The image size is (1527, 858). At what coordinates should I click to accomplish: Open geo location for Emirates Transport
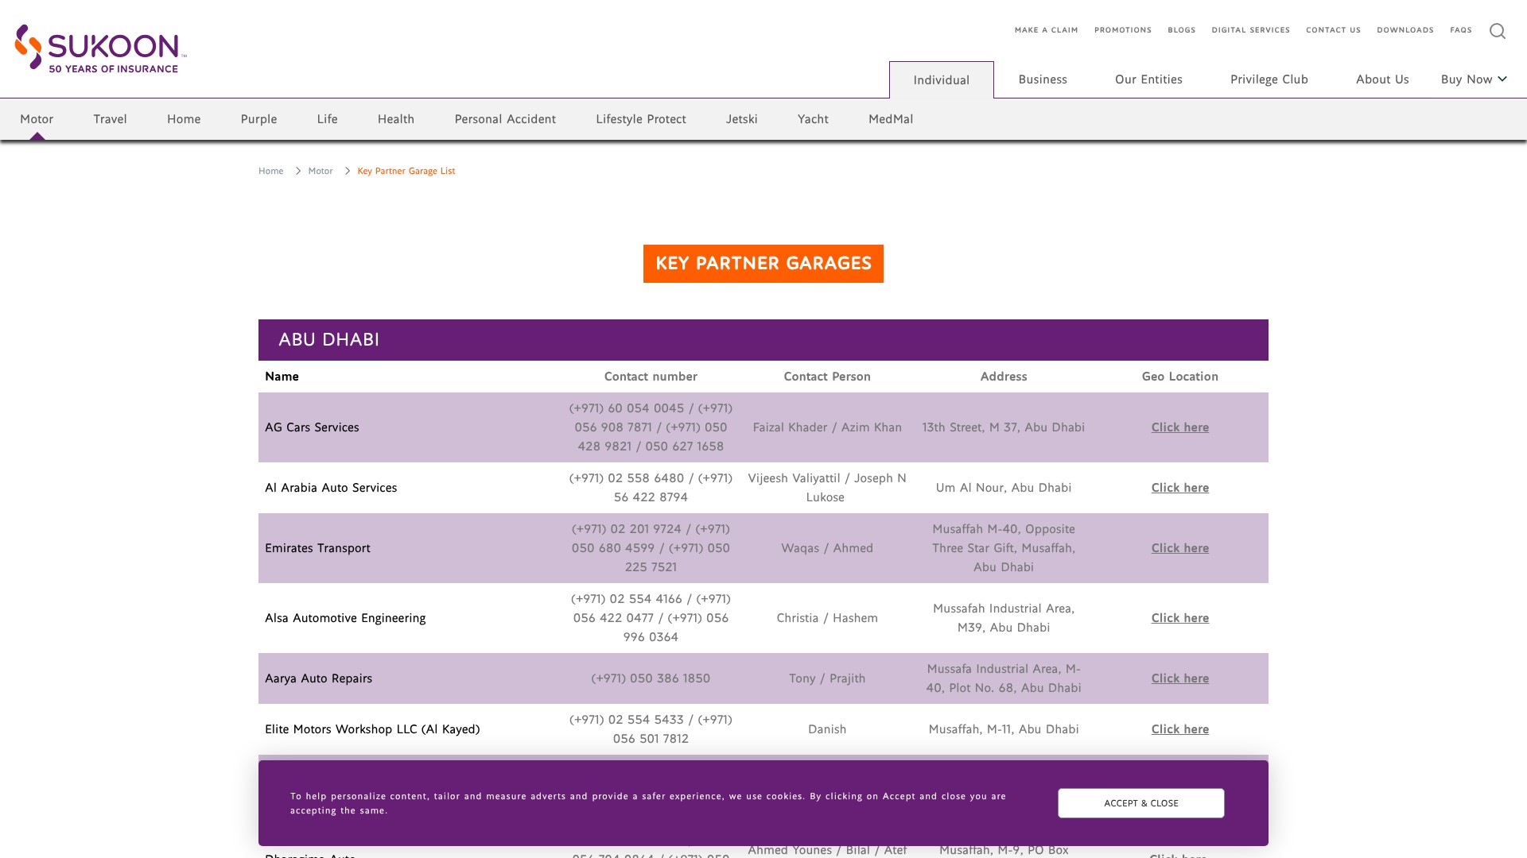click(1180, 548)
